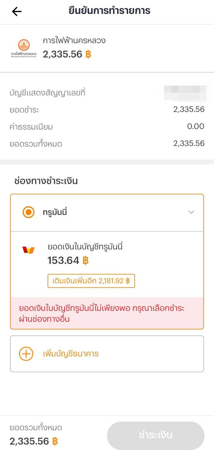Tap the blurred contract number field
214x456 pixels.
click(185, 93)
